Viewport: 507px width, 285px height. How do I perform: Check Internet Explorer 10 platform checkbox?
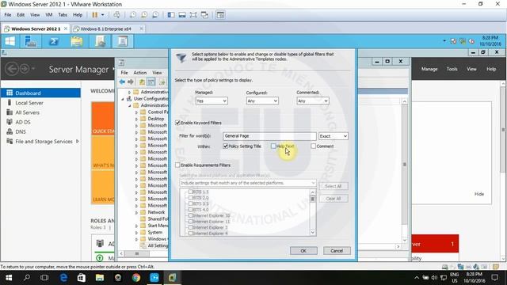click(190, 215)
